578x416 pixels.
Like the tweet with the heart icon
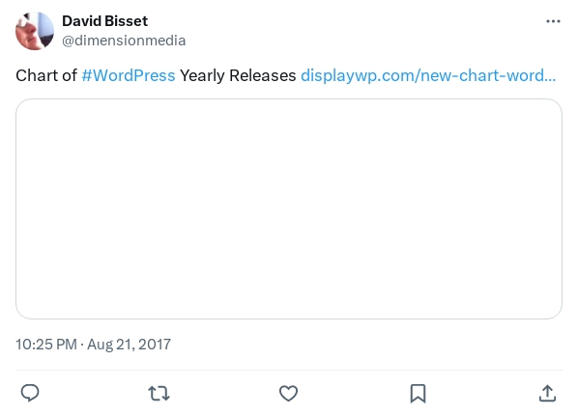click(x=288, y=393)
